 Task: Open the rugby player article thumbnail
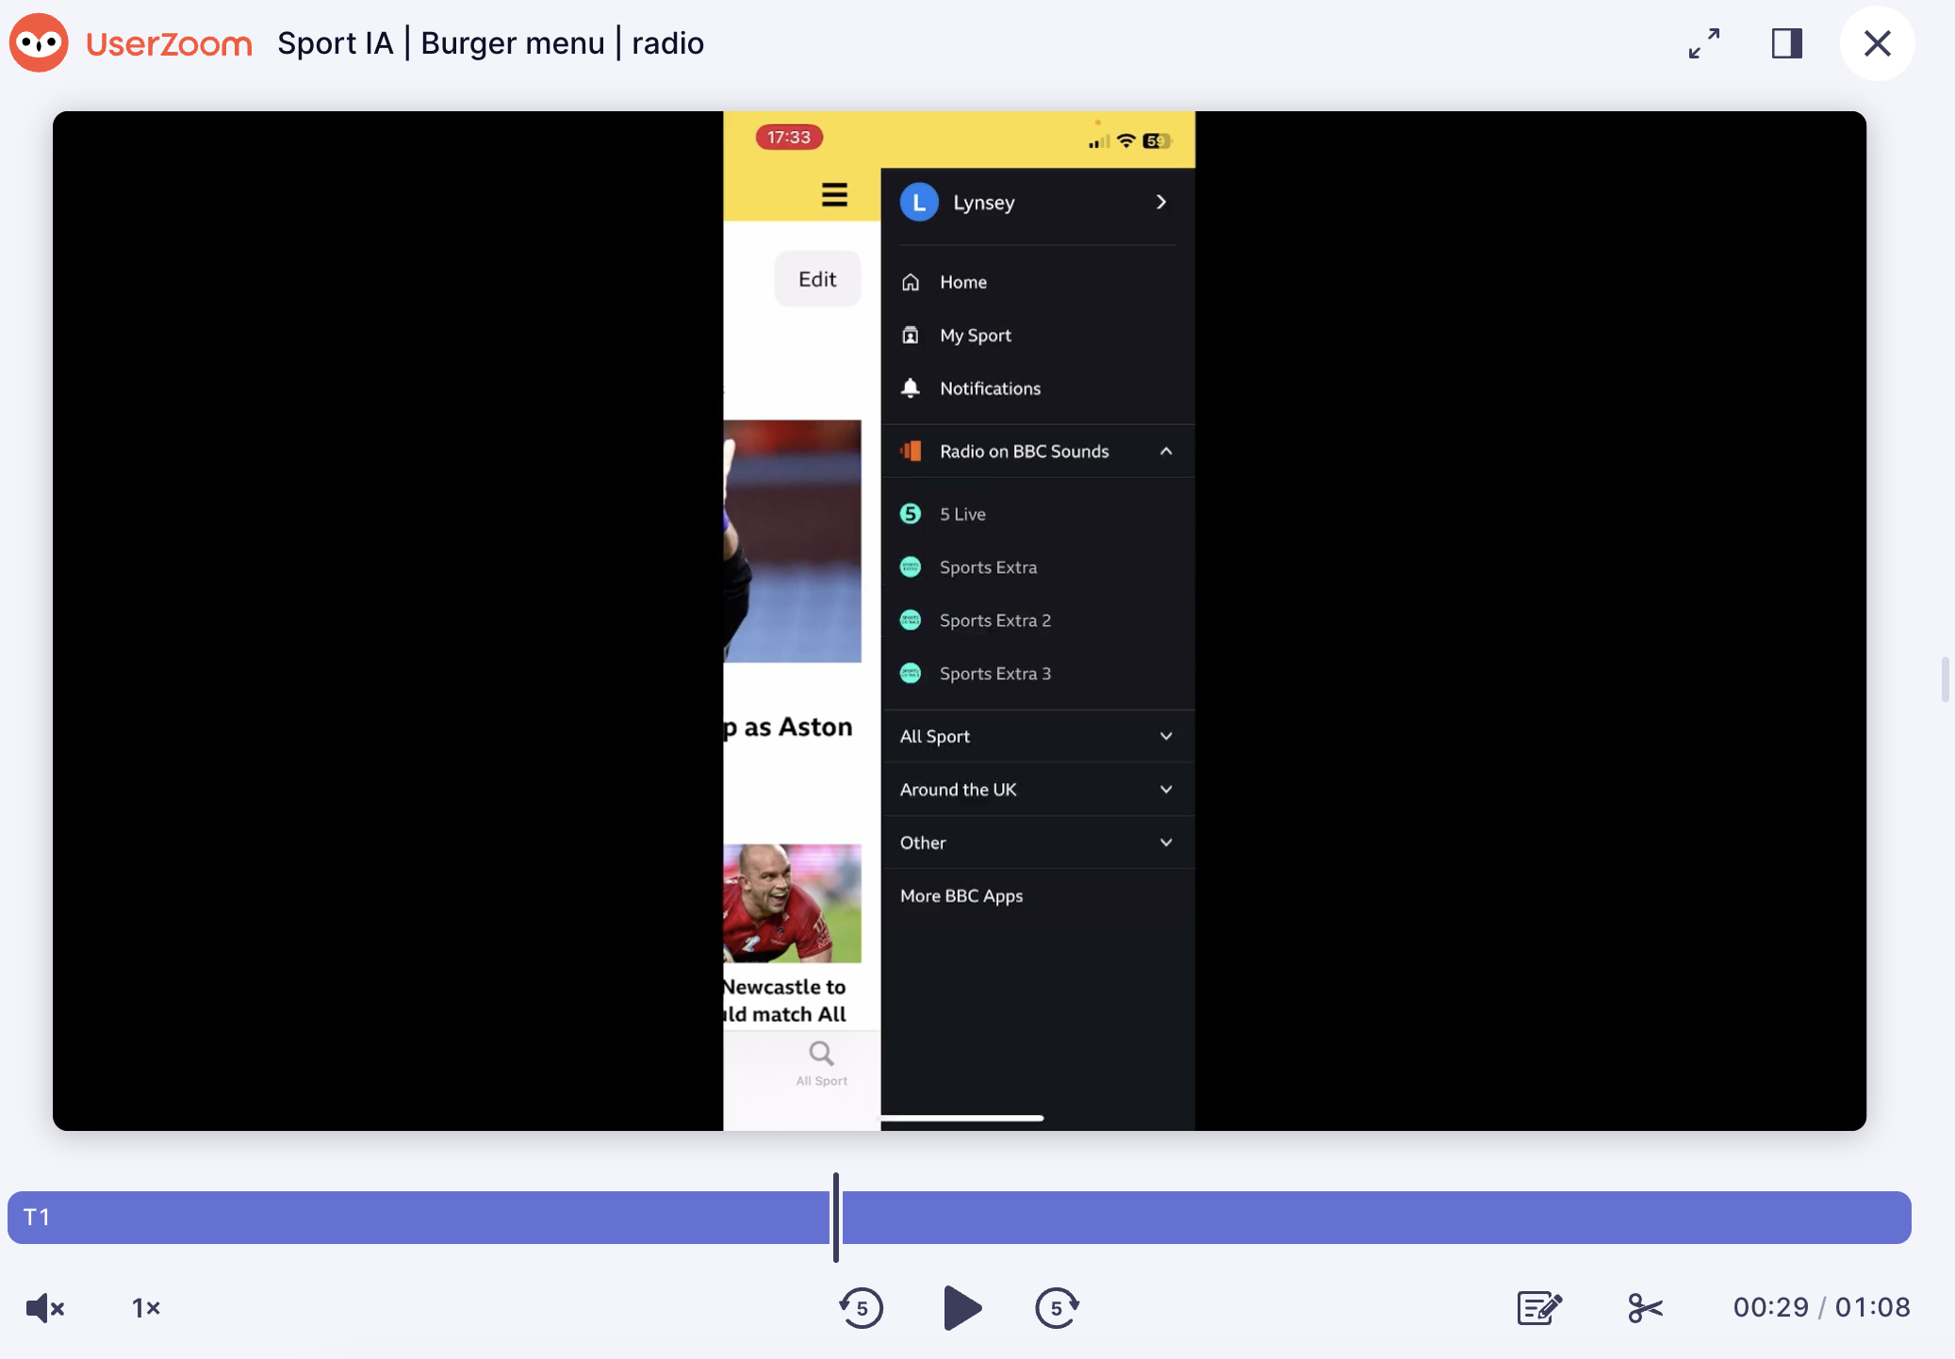click(793, 903)
